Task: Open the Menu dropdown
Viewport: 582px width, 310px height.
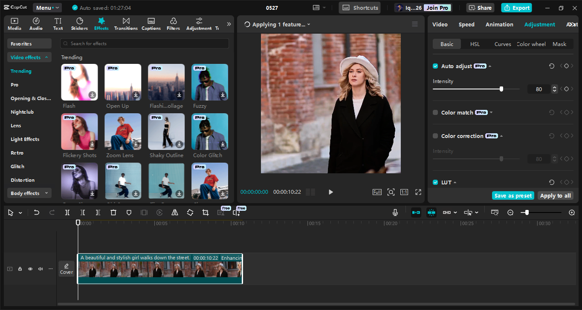Action: pyautogui.click(x=47, y=7)
